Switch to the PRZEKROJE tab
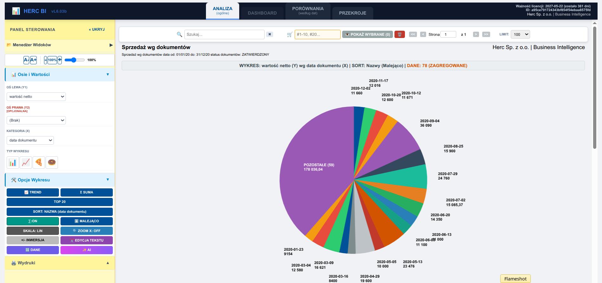 pos(353,13)
